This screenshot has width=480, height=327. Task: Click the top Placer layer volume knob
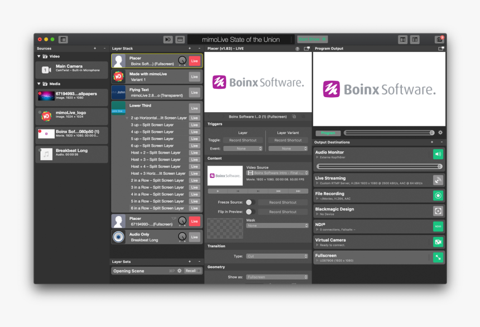pos(182,61)
